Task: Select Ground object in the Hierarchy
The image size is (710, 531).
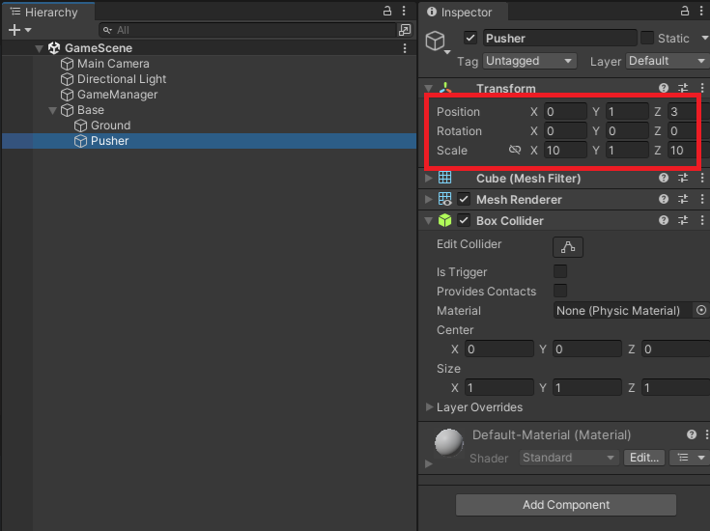Action: tap(110, 126)
